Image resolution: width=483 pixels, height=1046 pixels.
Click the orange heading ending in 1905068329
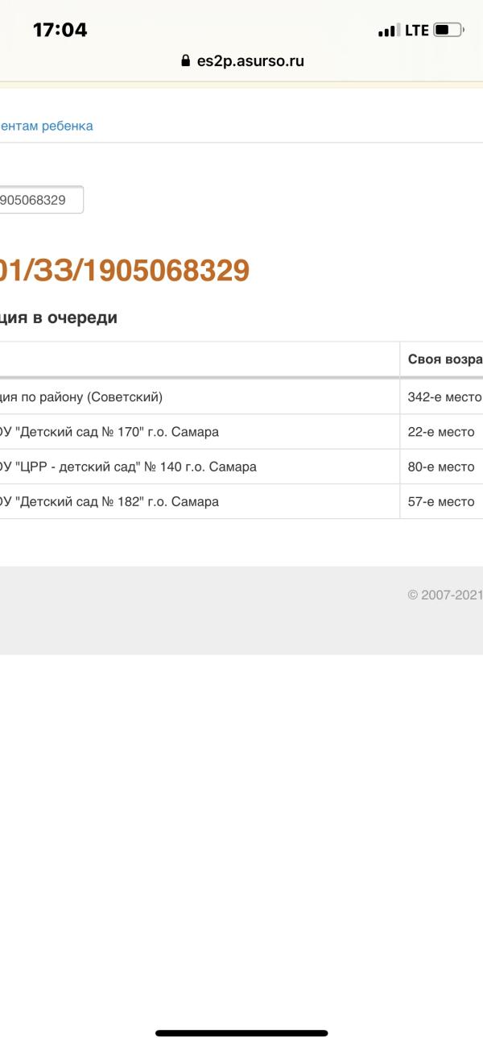pyautogui.click(x=124, y=271)
